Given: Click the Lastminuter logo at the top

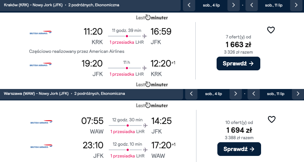Looking at the screenshot, I should click(152, 17).
